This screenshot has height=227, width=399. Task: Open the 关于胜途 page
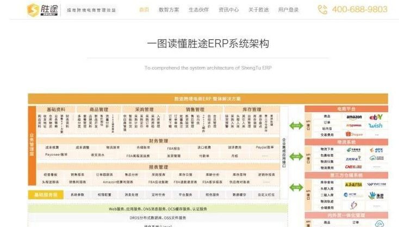(259, 10)
